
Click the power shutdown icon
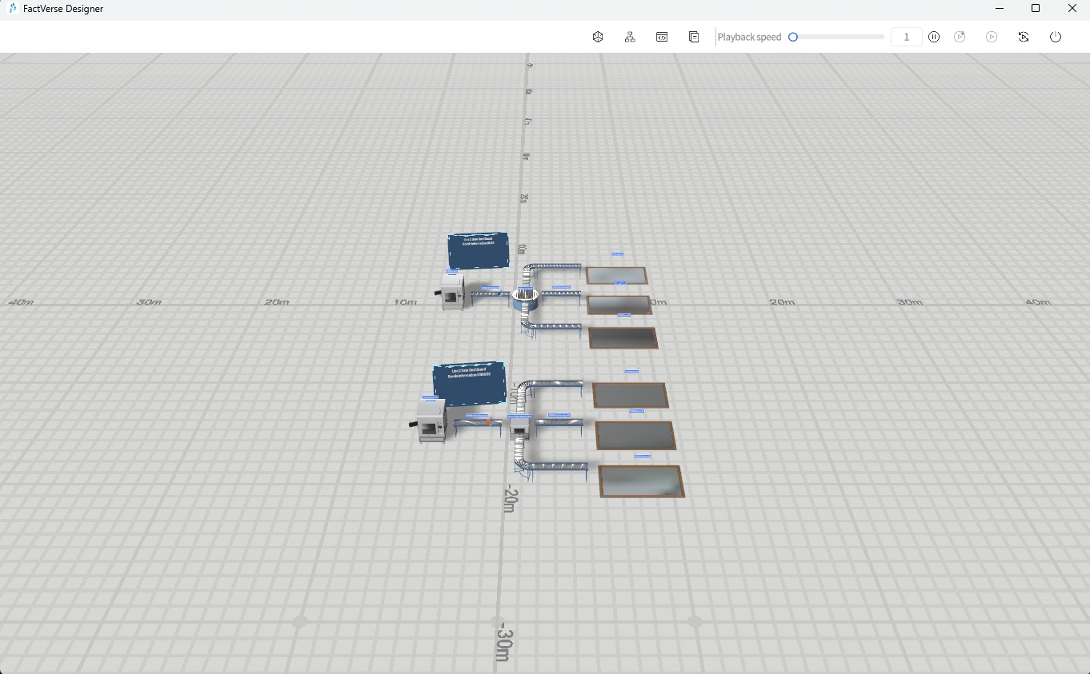pos(1056,37)
